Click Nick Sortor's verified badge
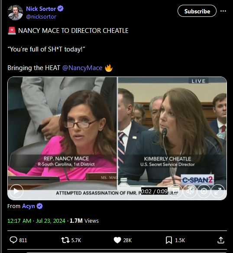 (x=61, y=9)
